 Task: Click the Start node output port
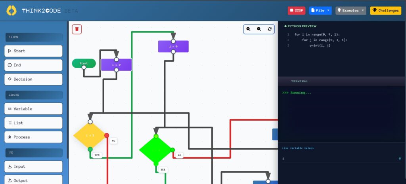[84, 67]
